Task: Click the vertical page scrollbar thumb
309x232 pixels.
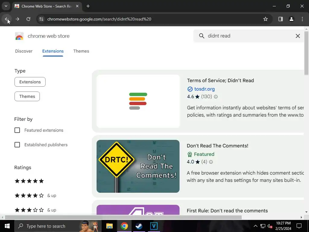Action: tap(306, 53)
